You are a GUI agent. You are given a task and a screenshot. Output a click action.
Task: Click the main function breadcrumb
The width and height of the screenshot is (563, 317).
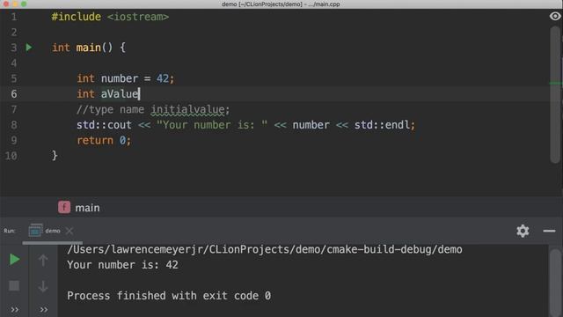87,208
